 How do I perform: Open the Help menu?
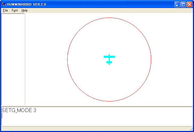(x=25, y=10)
